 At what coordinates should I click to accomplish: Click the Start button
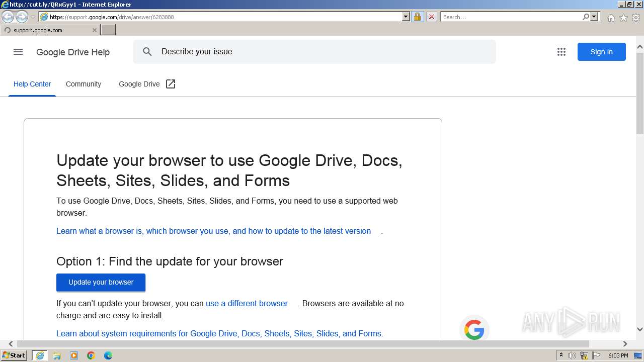14,355
